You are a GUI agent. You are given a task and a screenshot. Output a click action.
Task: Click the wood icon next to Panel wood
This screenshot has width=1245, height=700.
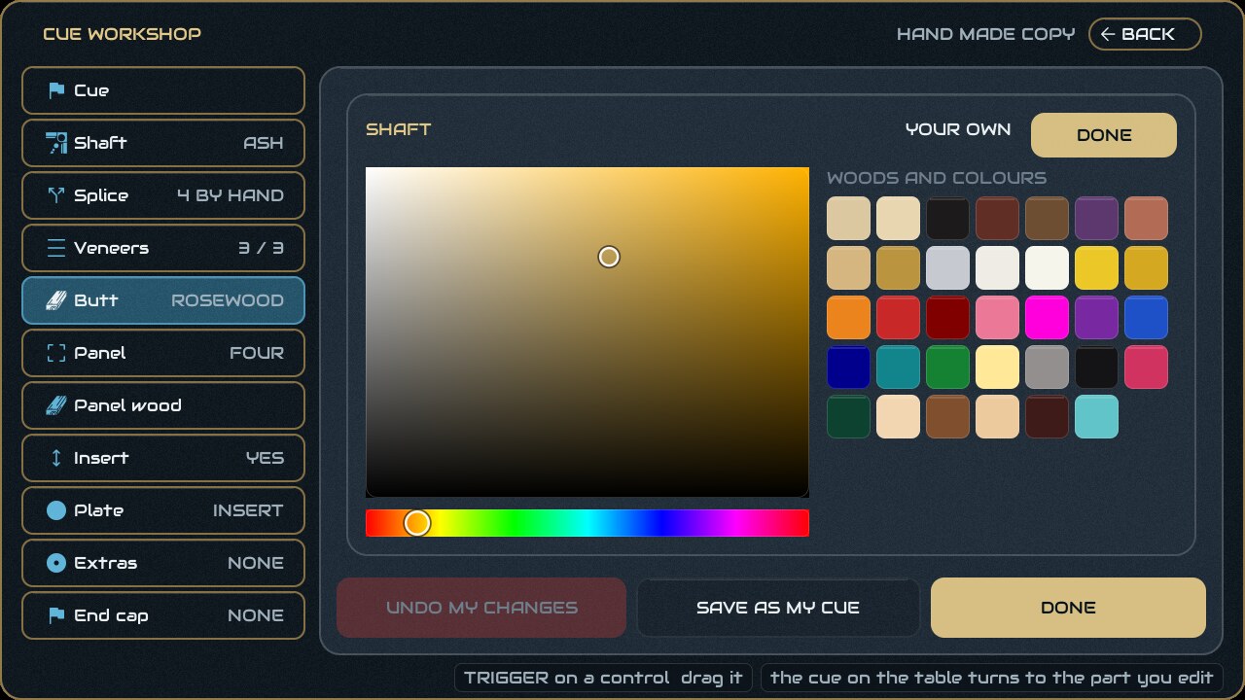coord(56,405)
